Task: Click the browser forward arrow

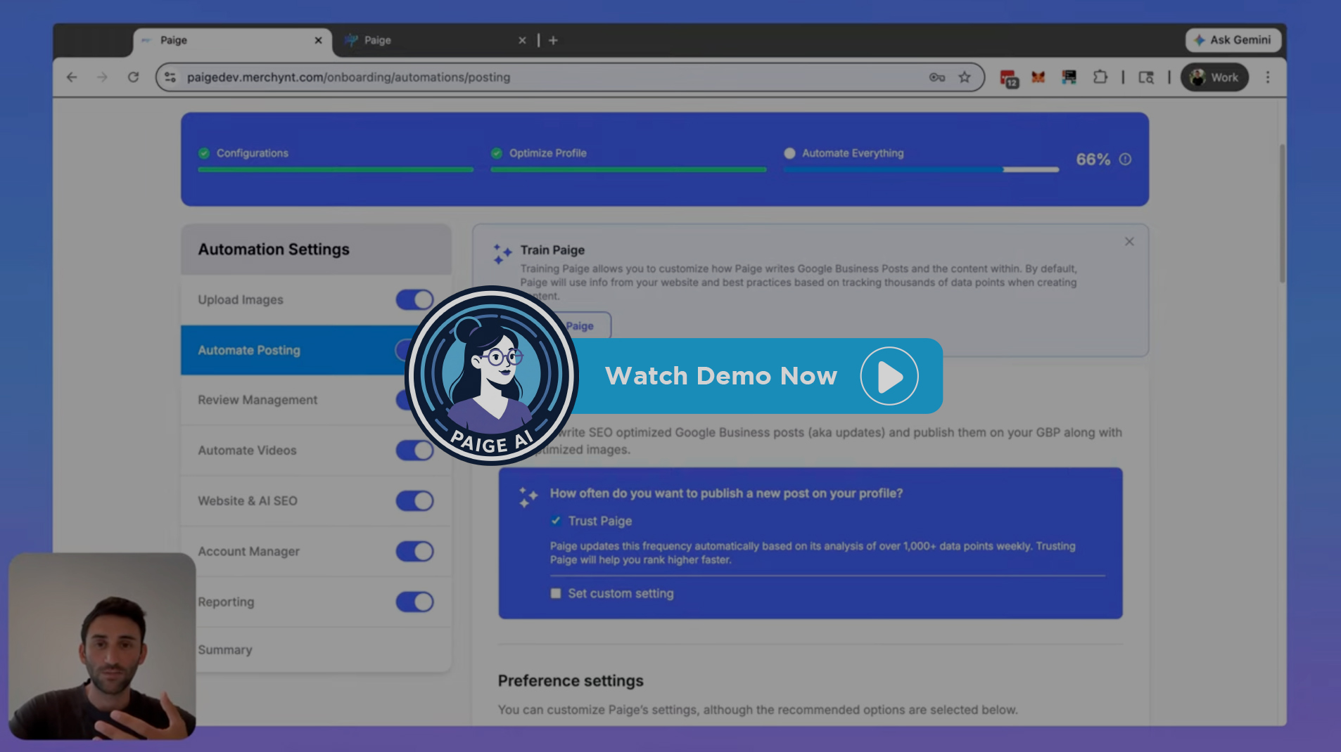Action: click(x=103, y=77)
